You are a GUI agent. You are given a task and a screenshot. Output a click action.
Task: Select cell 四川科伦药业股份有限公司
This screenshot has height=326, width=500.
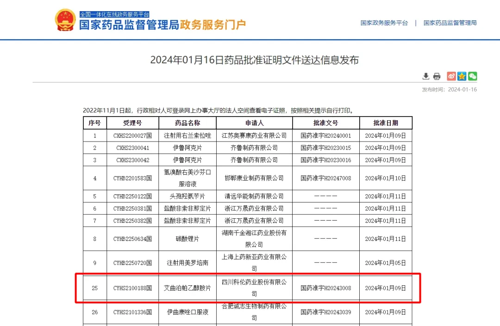[254, 288]
